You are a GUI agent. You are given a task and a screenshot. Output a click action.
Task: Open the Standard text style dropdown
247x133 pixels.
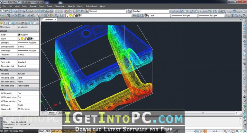[x=107, y=11]
